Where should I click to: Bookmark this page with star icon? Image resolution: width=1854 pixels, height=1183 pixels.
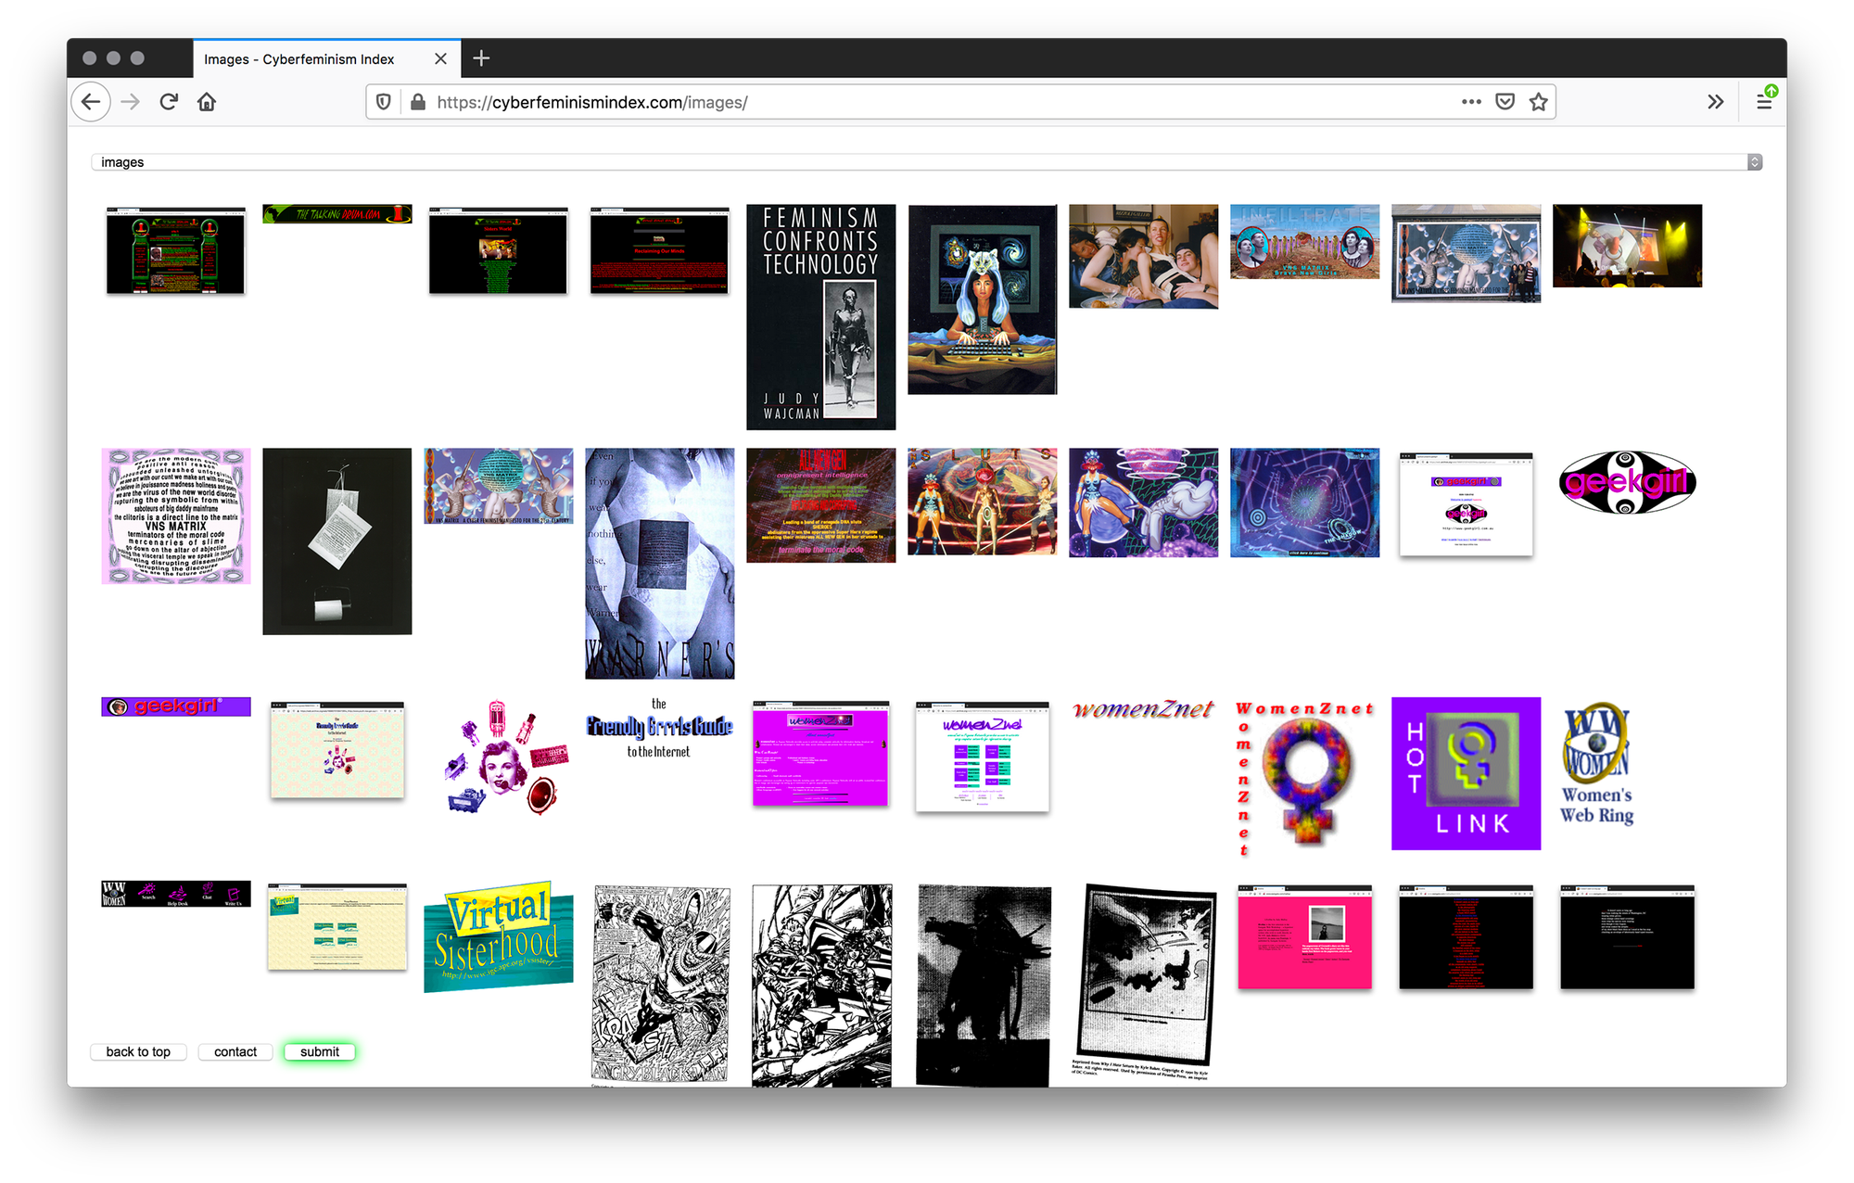coord(1539,102)
